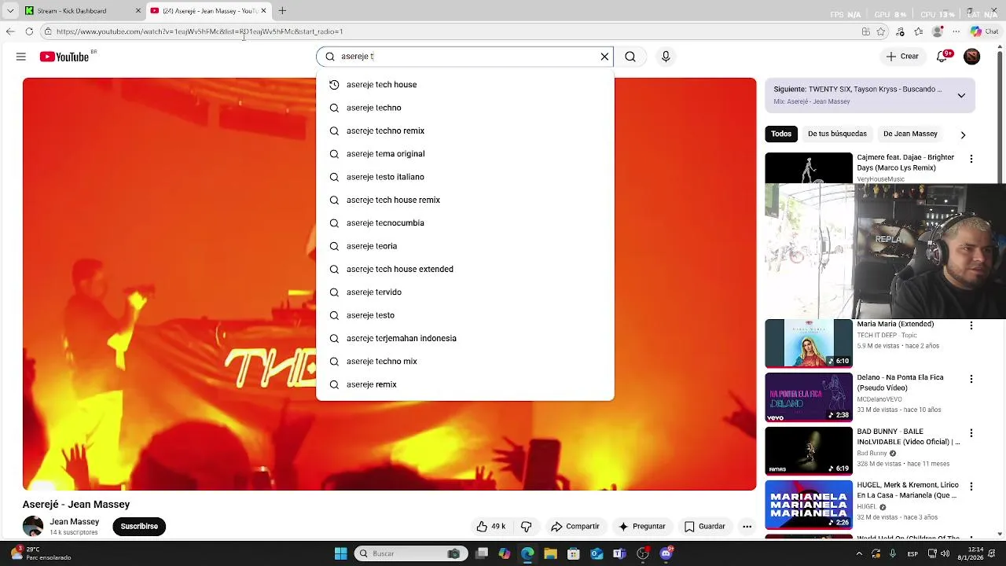Choose suggestion 'asereje tecnocumbia'
Screen dimensions: 1006x566
(x=464, y=223)
